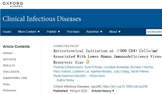Screen dimensions: 162x94
Task: Open the Purchase menu item
Action: click(73, 32)
